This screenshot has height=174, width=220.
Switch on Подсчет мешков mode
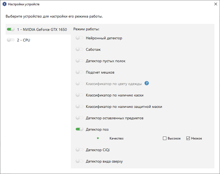click(79, 72)
